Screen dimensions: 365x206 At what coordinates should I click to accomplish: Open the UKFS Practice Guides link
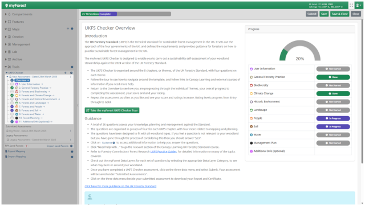click(164, 152)
